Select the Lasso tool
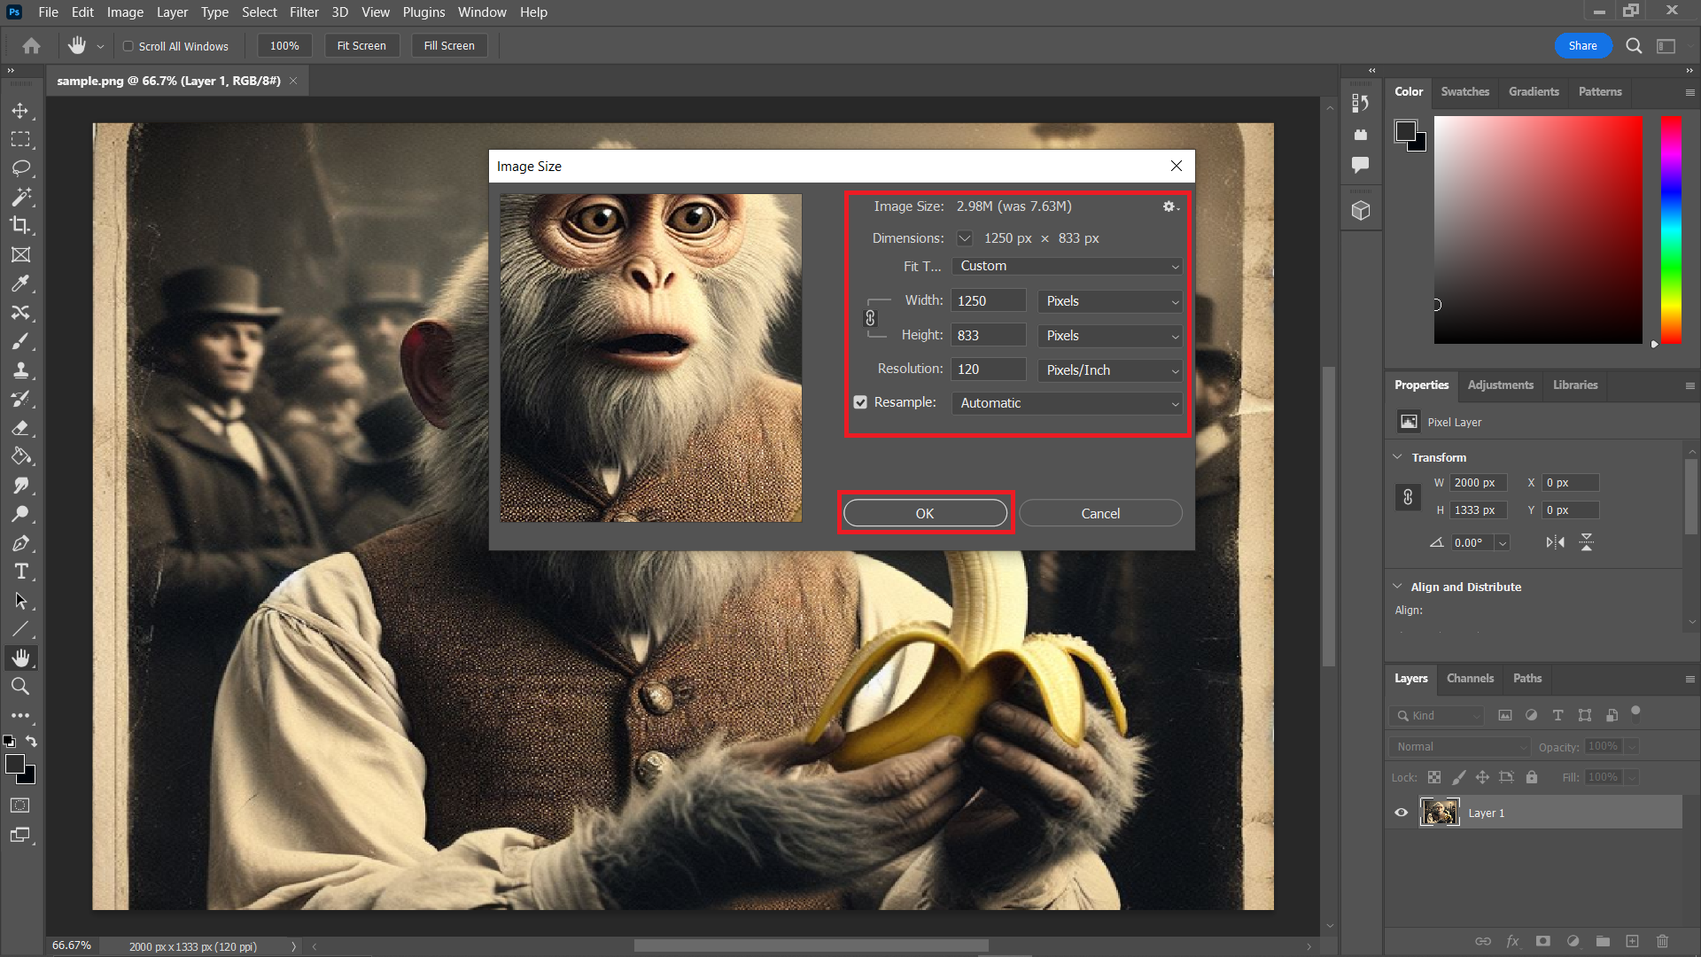 tap(21, 167)
